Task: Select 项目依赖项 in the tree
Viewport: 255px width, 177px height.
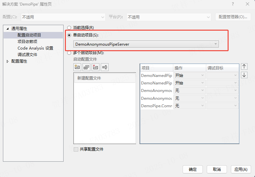Action: [27, 42]
